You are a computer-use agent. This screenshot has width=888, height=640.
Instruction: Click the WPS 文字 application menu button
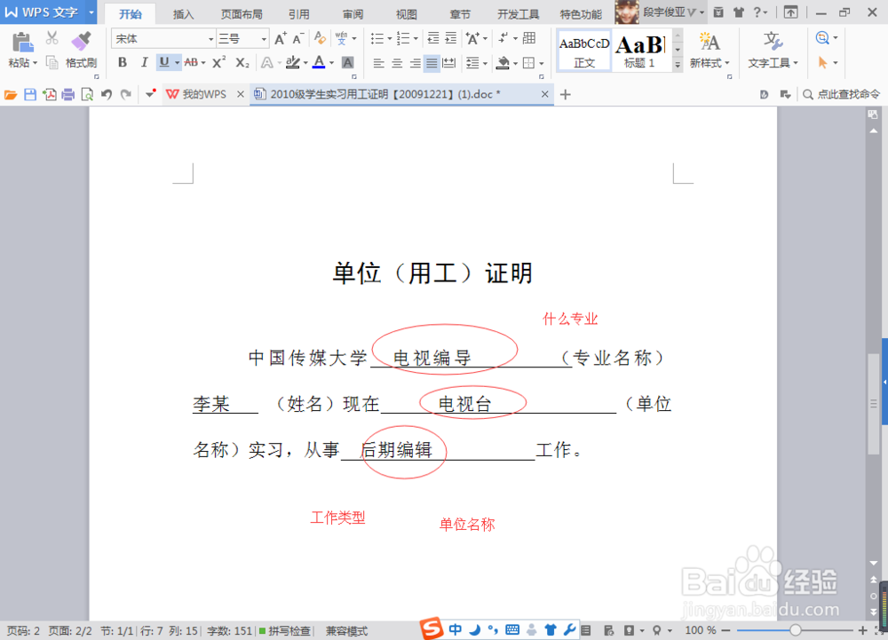(x=49, y=12)
